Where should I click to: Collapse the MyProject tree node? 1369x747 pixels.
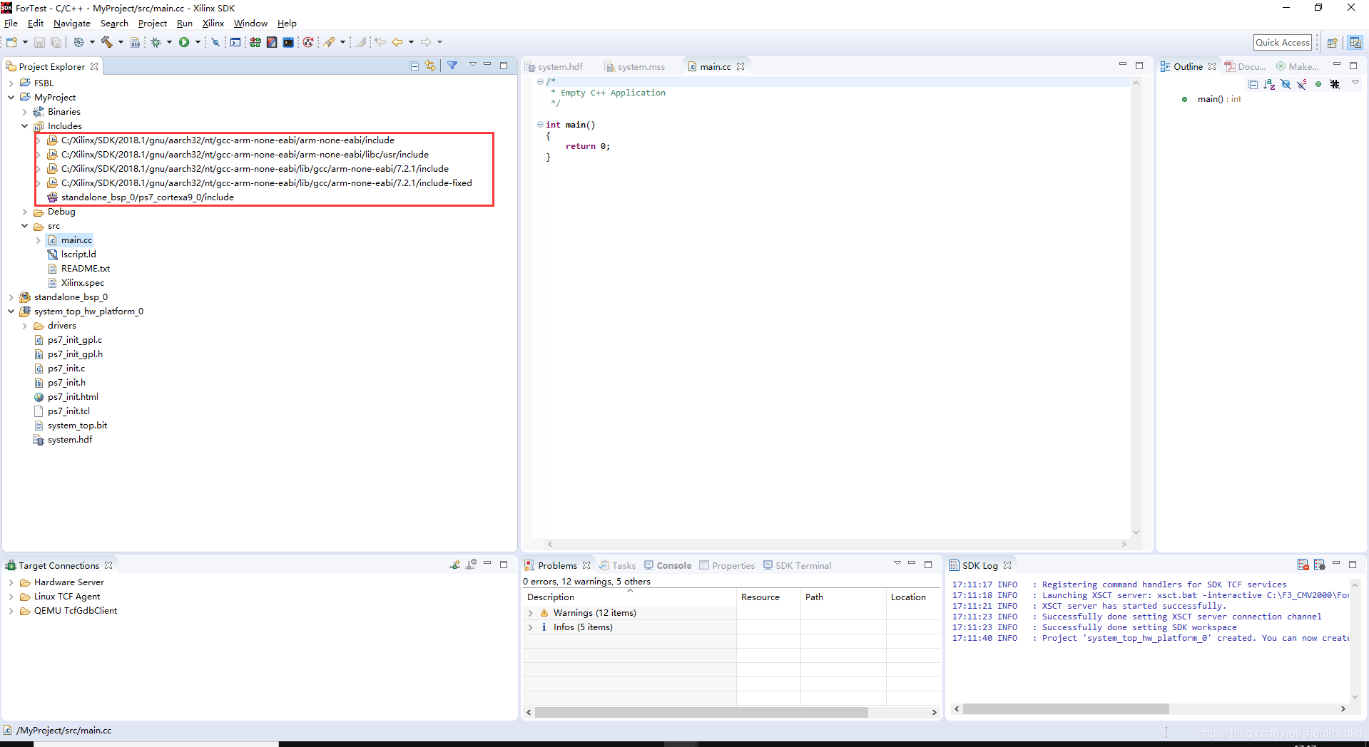[x=11, y=98]
